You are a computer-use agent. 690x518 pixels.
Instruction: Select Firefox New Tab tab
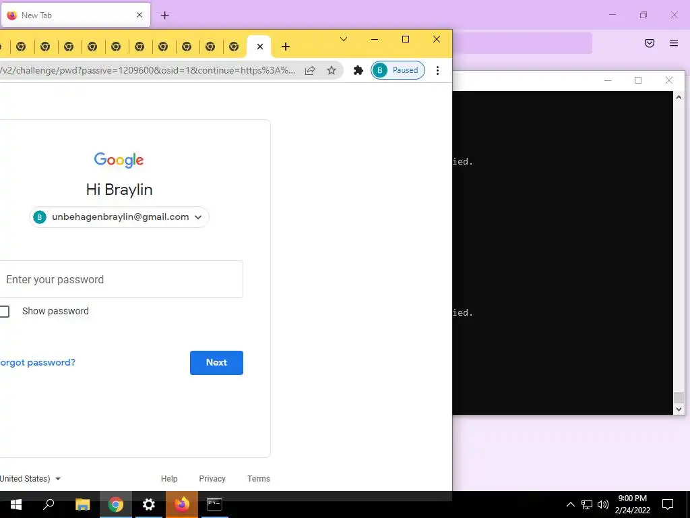point(75,15)
